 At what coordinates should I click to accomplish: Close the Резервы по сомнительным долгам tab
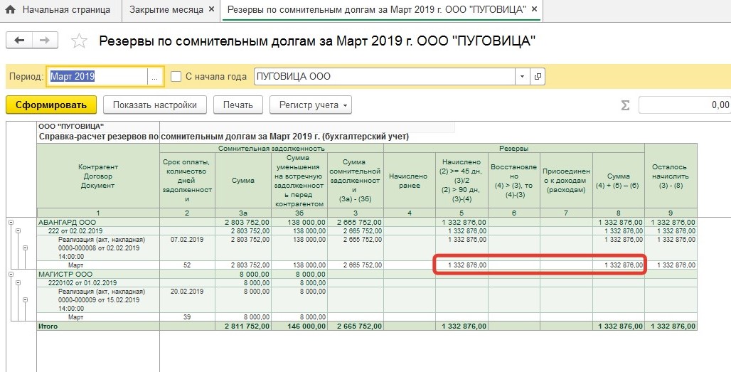tap(534, 10)
